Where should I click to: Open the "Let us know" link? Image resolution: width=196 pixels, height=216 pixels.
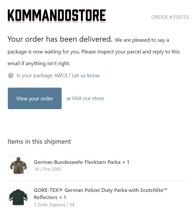point(86,76)
